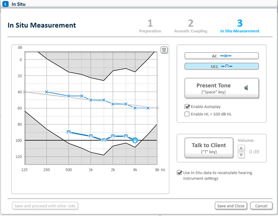Increase talk volume with up arrow
The width and height of the screenshot is (278, 216).
click(241, 148)
